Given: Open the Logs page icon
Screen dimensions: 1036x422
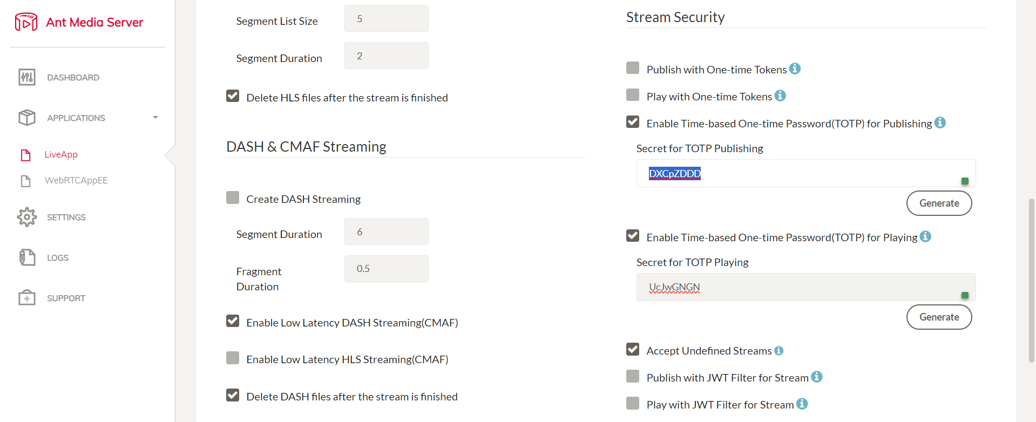Looking at the screenshot, I should (x=27, y=257).
